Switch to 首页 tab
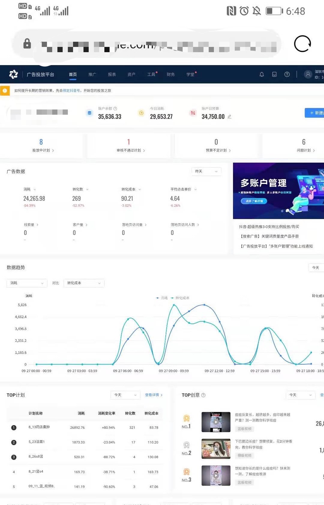The height and width of the screenshot is (505, 324). (73, 74)
